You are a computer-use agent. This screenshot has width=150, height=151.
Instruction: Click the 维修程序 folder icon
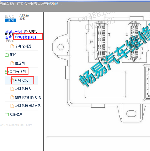(x=7, y=114)
